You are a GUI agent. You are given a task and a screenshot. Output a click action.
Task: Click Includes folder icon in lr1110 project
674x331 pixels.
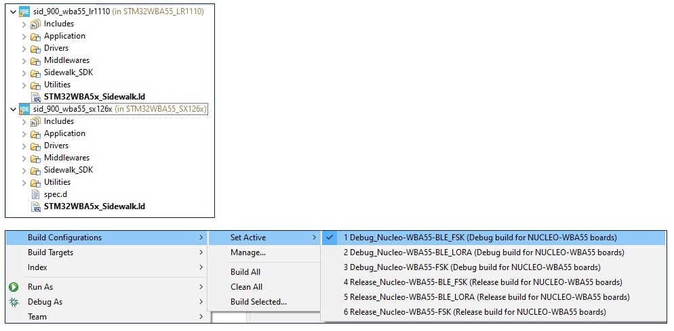pos(35,24)
